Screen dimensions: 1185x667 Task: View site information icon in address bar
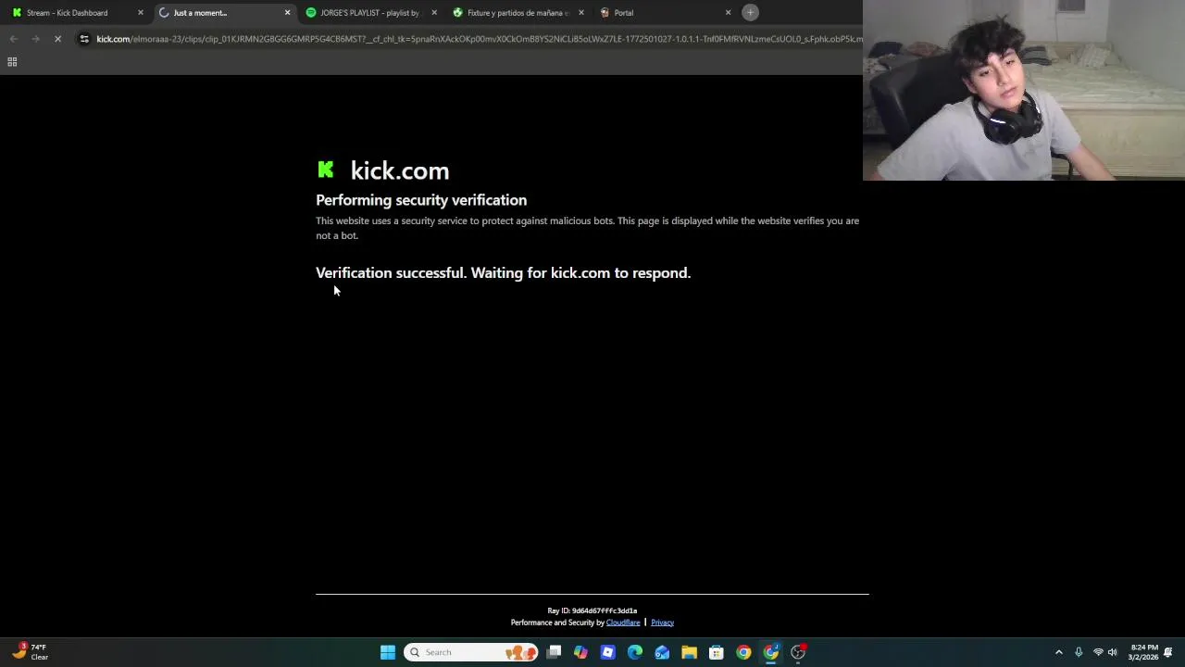coord(84,39)
